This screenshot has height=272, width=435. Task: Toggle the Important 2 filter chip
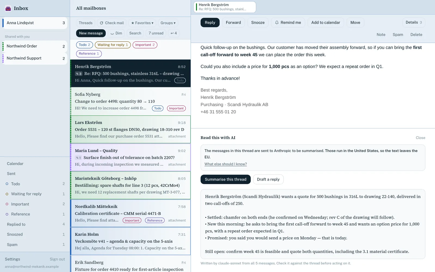[x=145, y=45]
